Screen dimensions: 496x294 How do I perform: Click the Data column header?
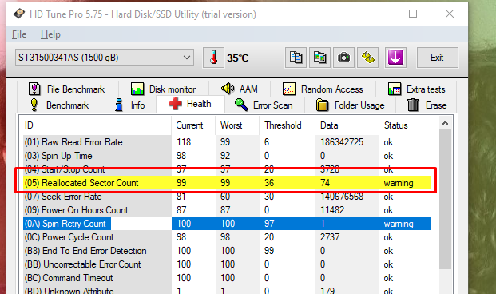(x=347, y=125)
